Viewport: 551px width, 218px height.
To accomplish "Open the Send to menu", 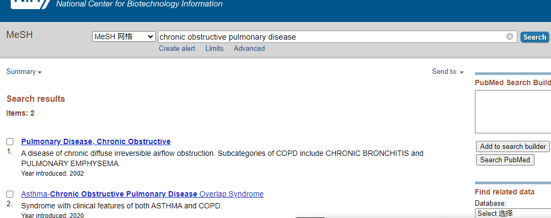I will pyautogui.click(x=448, y=72).
